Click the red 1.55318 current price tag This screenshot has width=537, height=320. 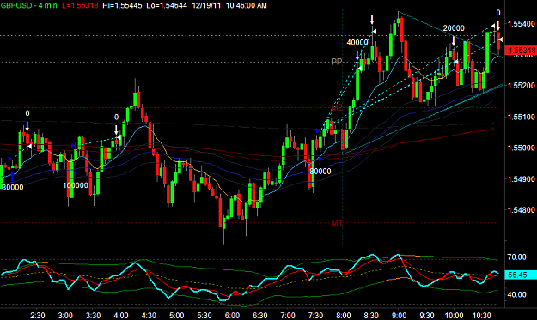click(x=521, y=51)
